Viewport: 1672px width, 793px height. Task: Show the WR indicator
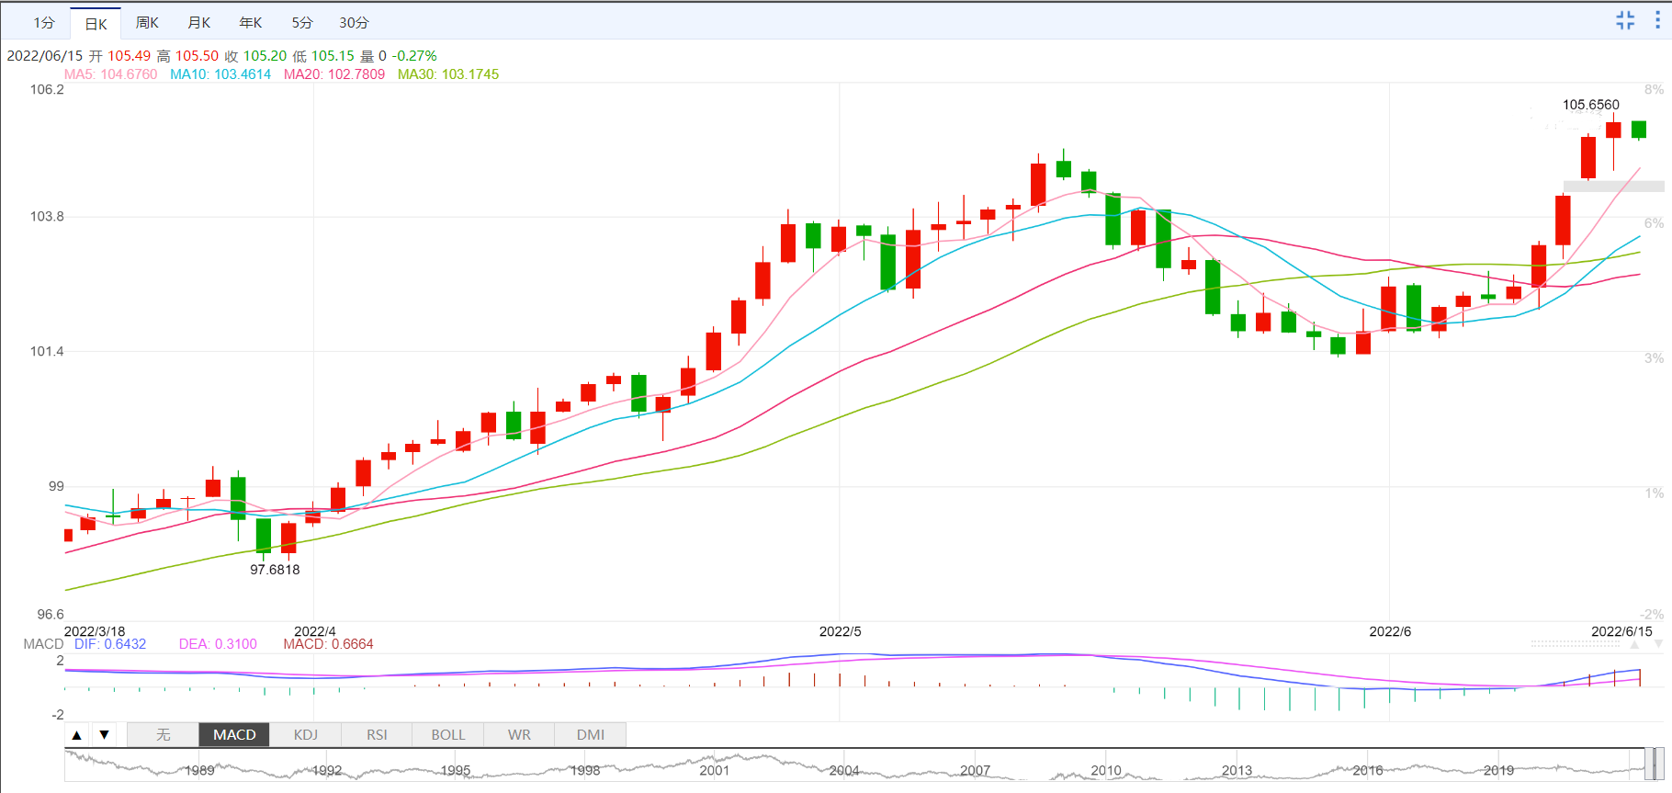[x=519, y=735]
